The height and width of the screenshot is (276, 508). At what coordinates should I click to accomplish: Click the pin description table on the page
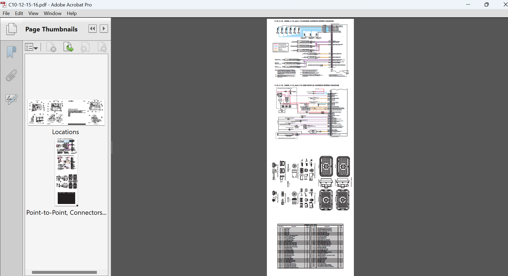(x=310, y=246)
